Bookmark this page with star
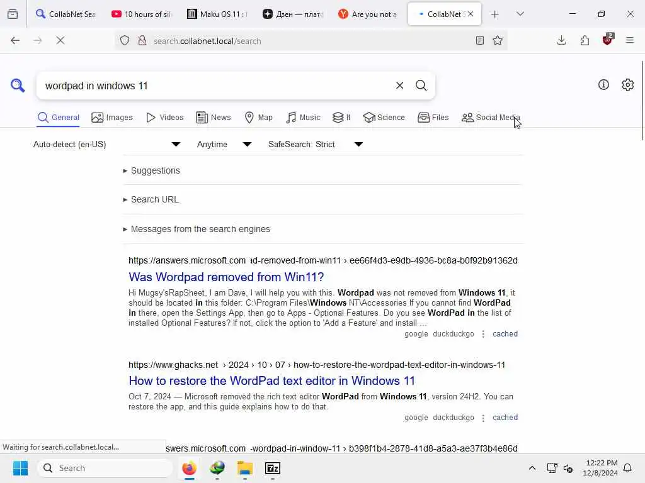The height and width of the screenshot is (483, 645). 498,40
